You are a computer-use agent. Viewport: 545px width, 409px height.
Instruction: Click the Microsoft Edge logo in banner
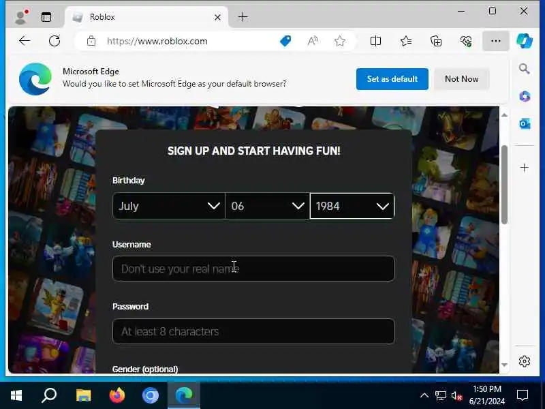(x=35, y=79)
